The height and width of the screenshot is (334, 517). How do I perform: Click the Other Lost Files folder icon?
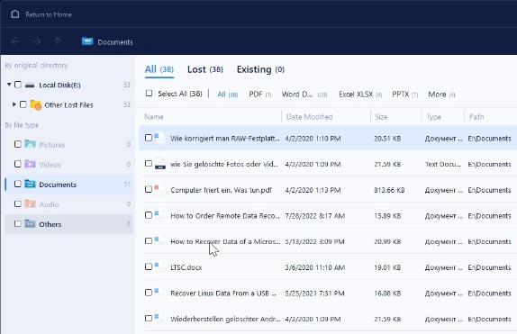[35, 104]
